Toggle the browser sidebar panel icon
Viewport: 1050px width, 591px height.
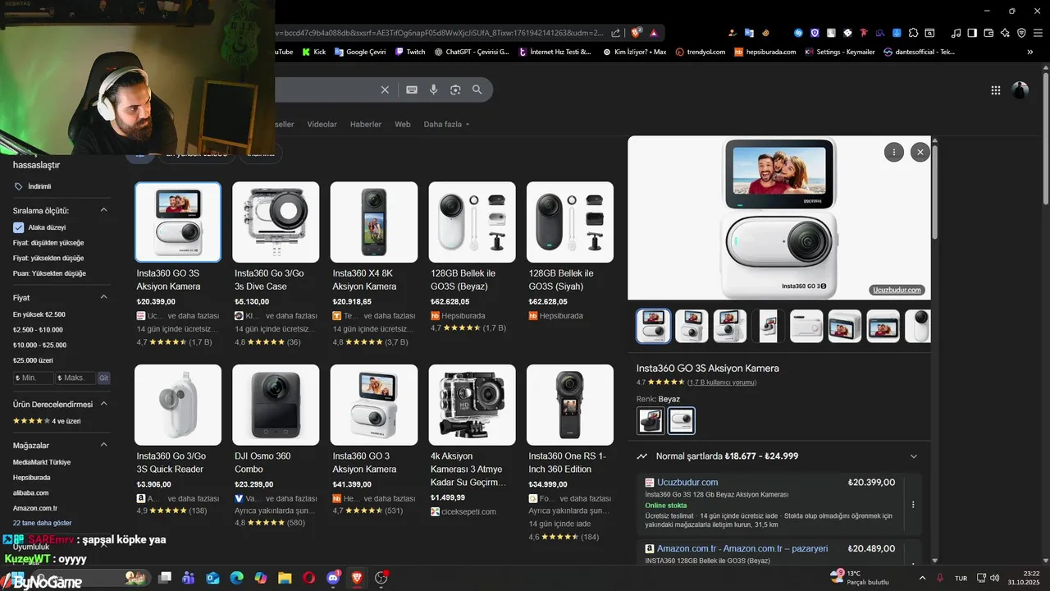[972, 33]
